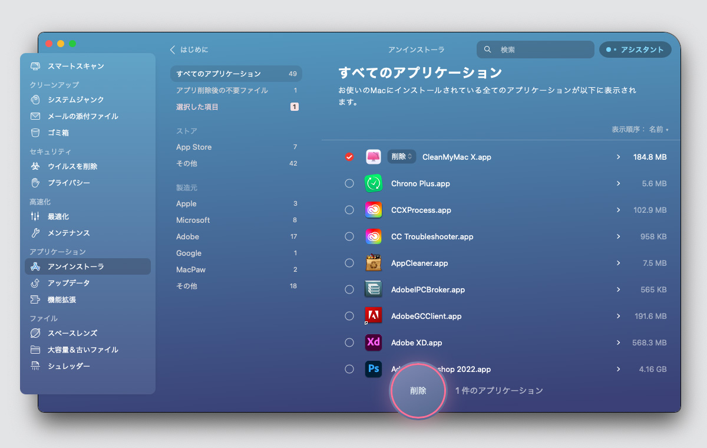Select MacPaw vendor filter
This screenshot has width=707, height=448.
(236, 269)
